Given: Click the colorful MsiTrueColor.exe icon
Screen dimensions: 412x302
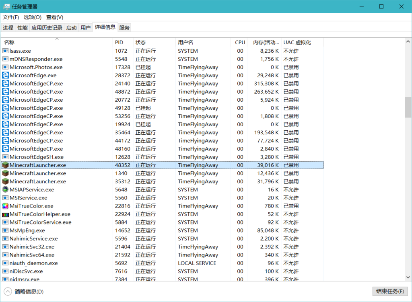Looking at the screenshot, I should (x=5, y=205).
